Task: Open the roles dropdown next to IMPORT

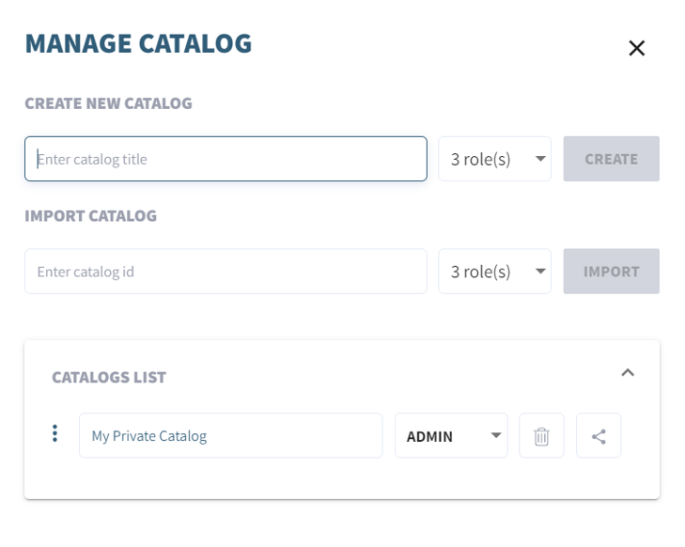Action: (494, 272)
